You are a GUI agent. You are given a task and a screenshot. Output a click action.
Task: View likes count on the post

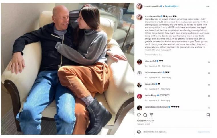[145, 121]
